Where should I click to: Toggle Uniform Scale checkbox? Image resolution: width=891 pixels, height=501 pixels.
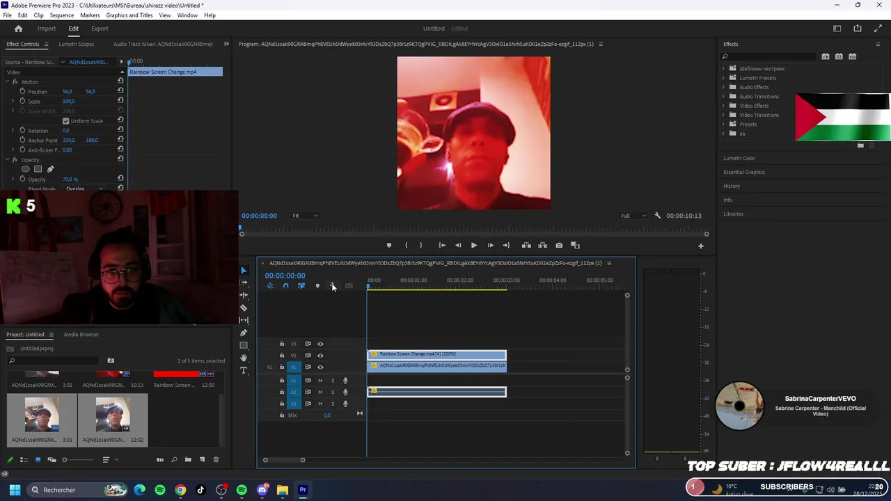[x=66, y=121]
